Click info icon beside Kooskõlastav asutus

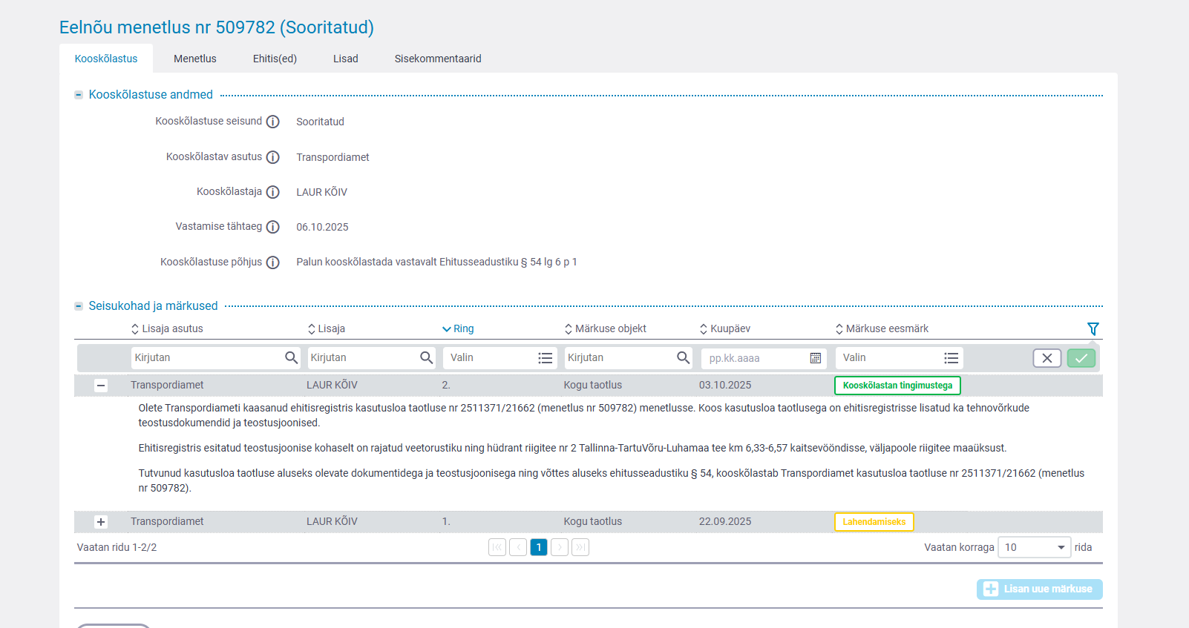tap(273, 157)
